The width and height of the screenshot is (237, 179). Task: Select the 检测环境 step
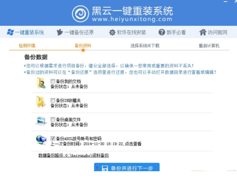click(27, 46)
